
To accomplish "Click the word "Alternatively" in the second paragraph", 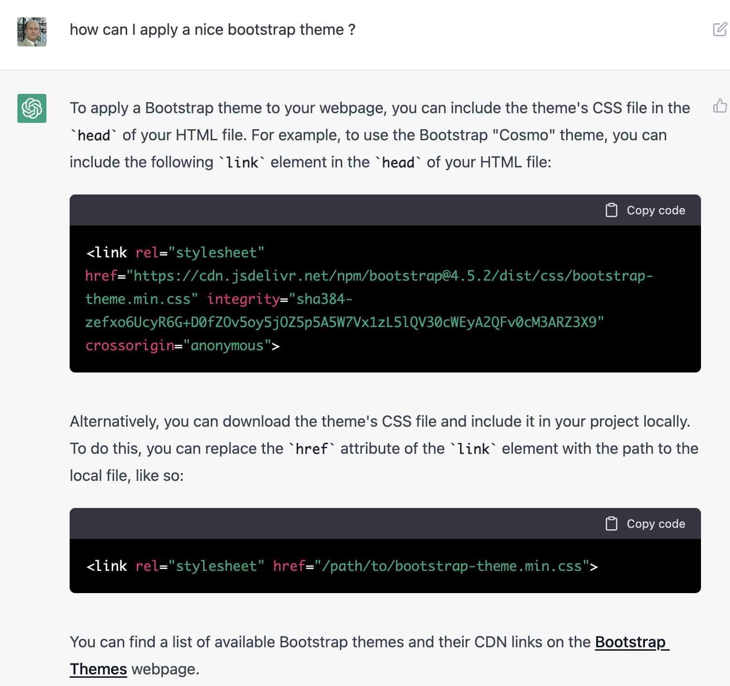I will pyautogui.click(x=114, y=422).
